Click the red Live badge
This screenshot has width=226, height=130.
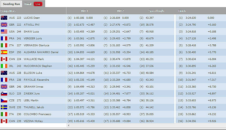(38, 4)
